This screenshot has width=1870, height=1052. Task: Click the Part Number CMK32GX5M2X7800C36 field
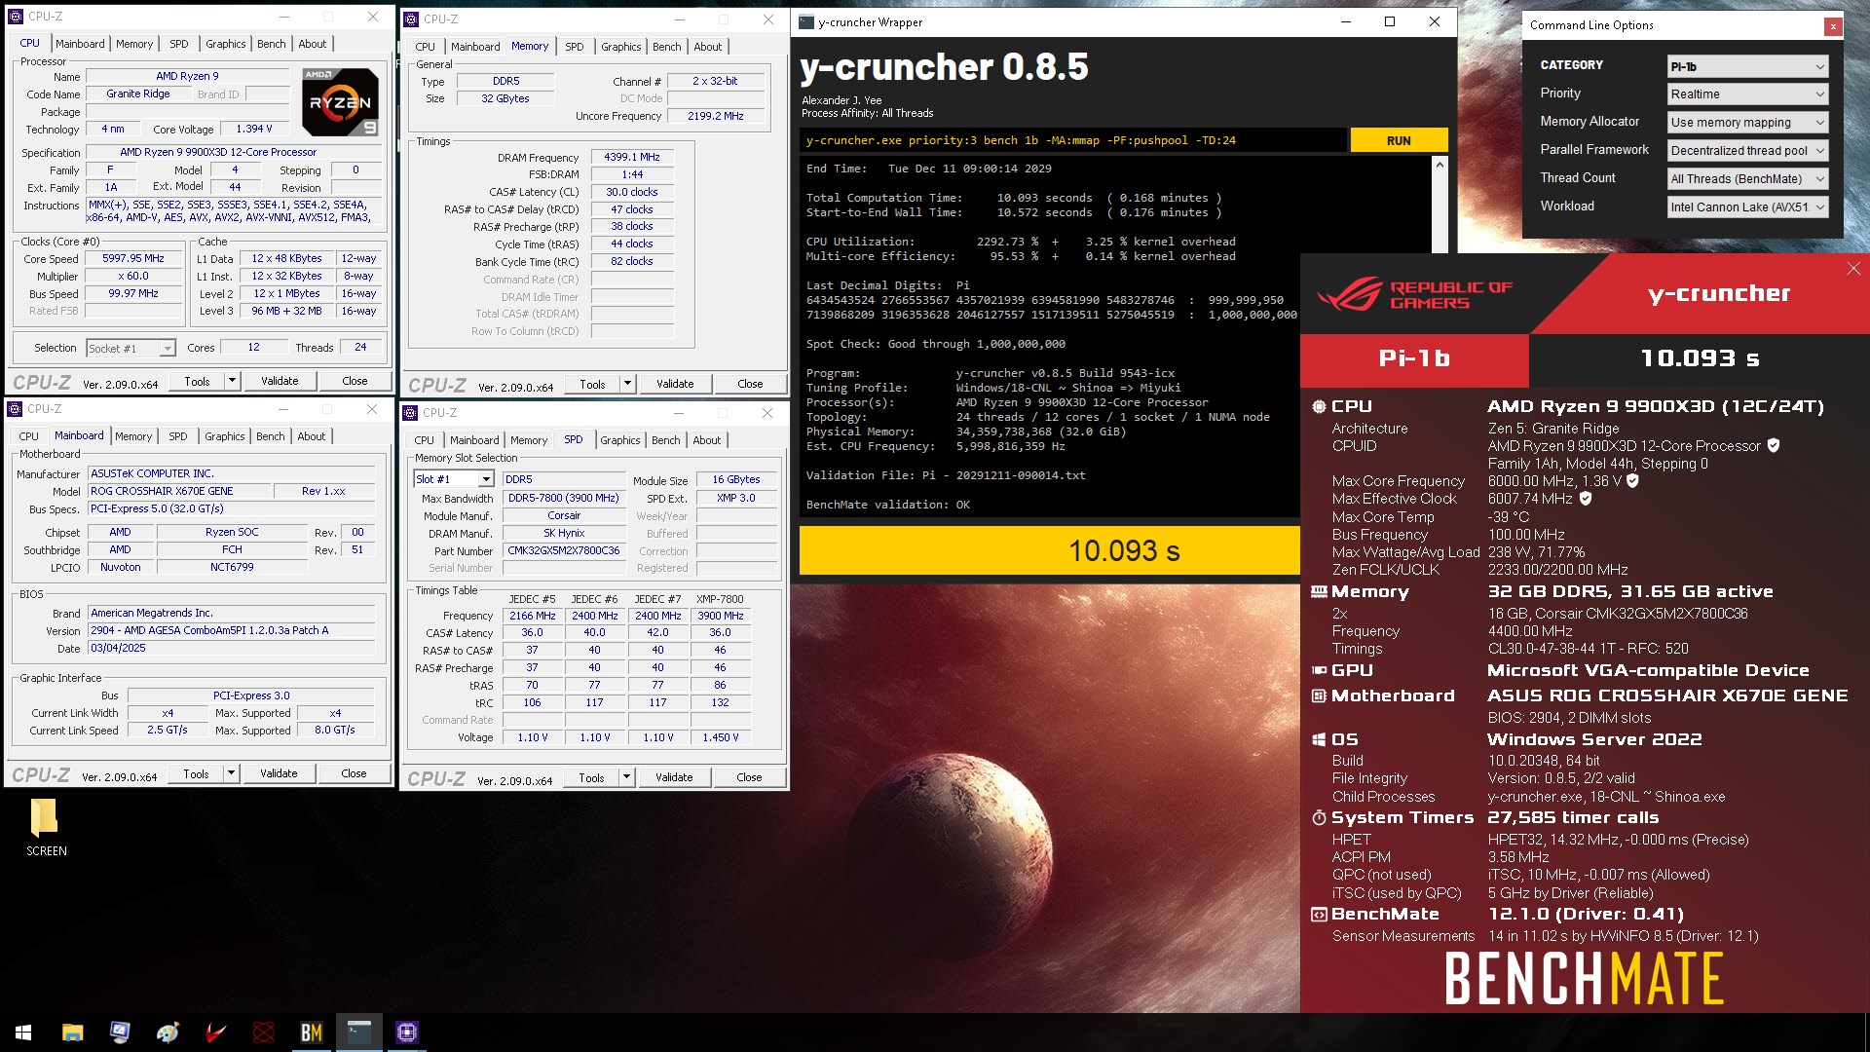coord(564,550)
